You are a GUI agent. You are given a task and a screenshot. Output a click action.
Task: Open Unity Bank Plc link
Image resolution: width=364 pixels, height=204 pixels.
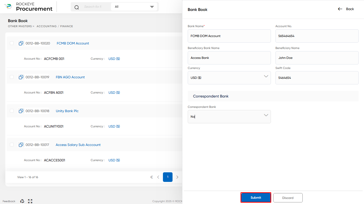coord(67,111)
